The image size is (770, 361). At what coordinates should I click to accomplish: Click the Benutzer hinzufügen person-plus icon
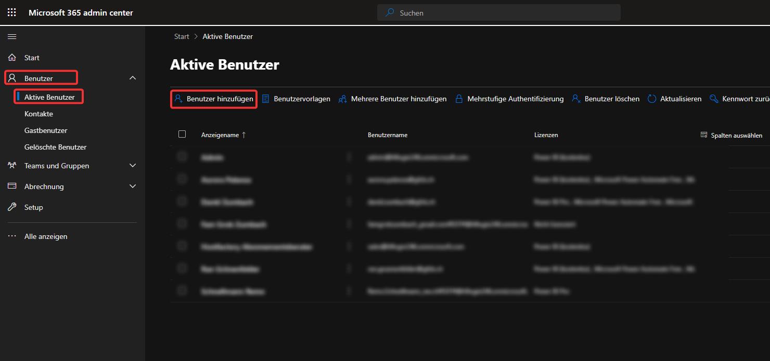(178, 99)
